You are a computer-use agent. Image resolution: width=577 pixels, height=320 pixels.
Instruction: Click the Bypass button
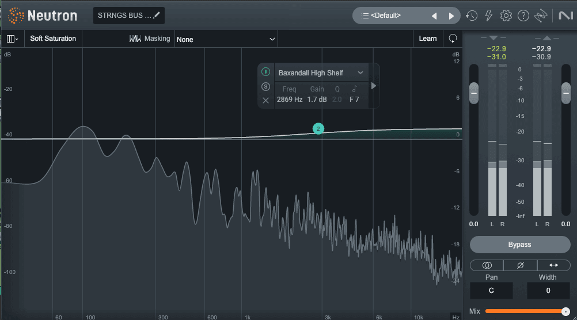coord(520,245)
